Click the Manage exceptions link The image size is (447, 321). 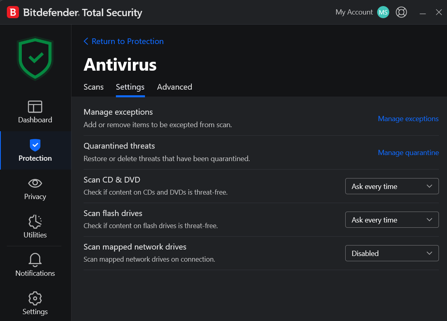coord(408,119)
